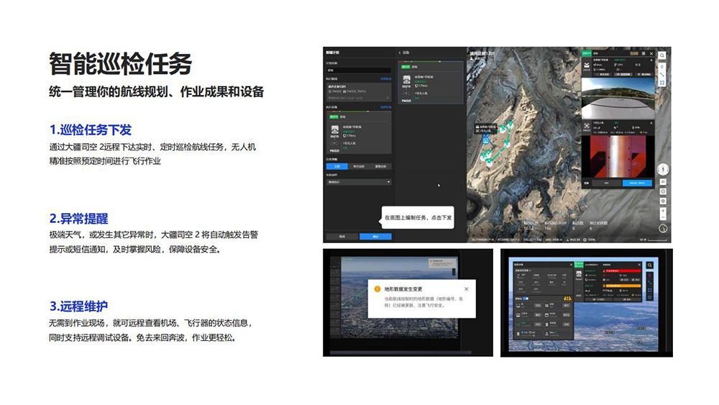Viewport: 719px width, 405px height.
Task: Click the search icon in the bottom-right screenshot
Action: point(650,265)
